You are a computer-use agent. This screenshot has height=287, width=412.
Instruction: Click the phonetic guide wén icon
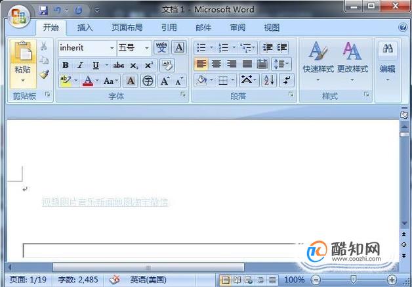(161, 47)
